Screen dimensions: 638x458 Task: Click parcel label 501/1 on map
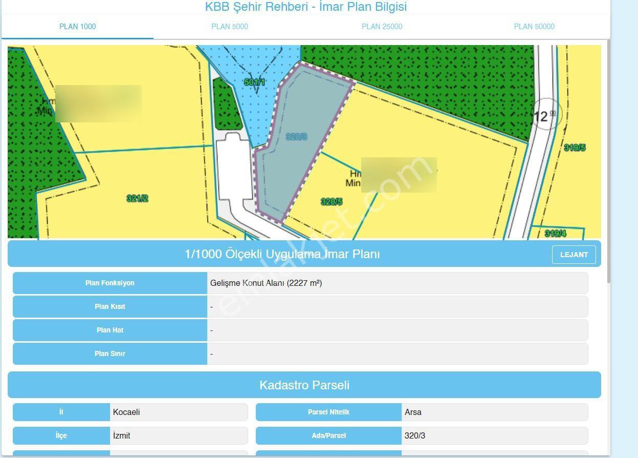pyautogui.click(x=255, y=82)
